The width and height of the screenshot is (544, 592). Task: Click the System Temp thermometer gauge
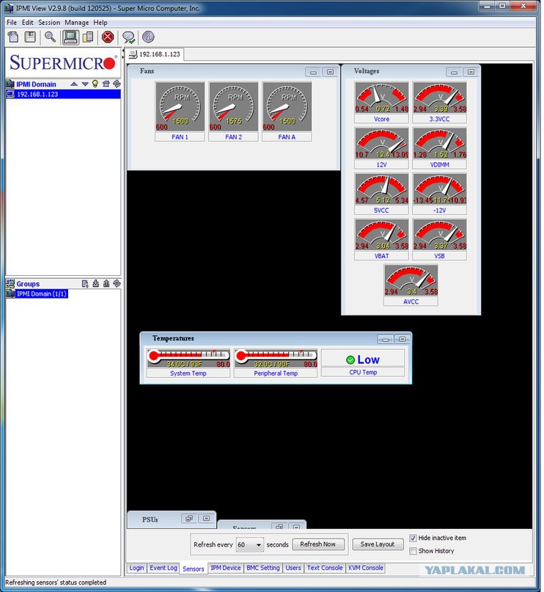pyautogui.click(x=188, y=358)
